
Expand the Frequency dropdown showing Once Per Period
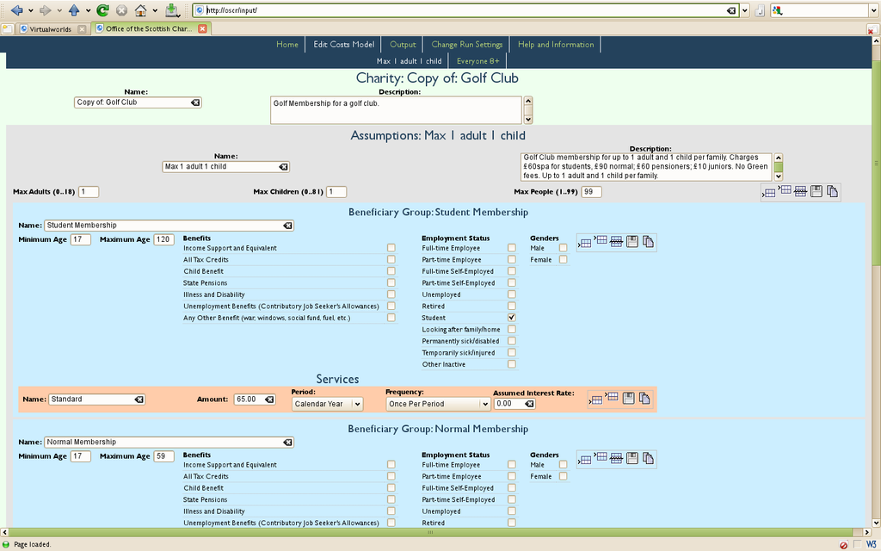coord(437,403)
